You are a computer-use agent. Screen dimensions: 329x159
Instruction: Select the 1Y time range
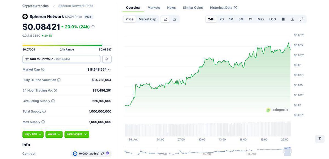(251, 19)
